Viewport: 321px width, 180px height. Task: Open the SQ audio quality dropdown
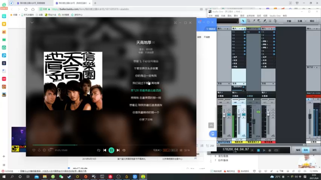coord(166,150)
